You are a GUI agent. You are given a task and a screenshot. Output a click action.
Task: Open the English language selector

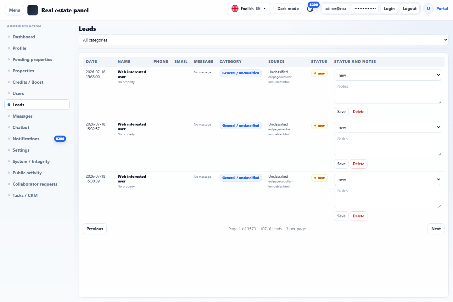(x=249, y=8)
